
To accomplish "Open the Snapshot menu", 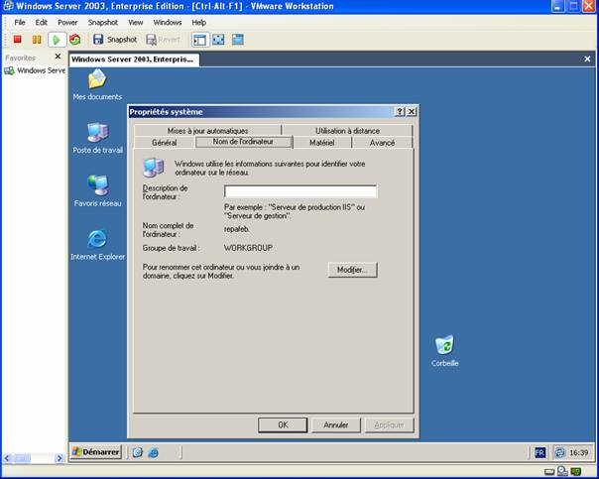I will pyautogui.click(x=103, y=23).
